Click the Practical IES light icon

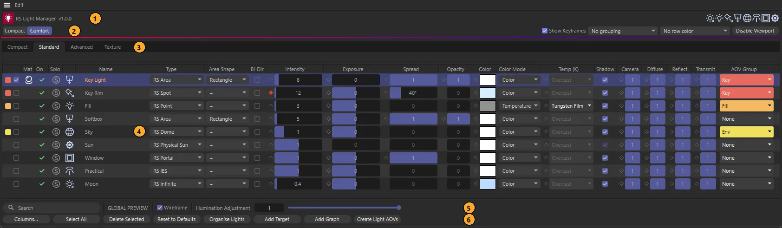70,171
